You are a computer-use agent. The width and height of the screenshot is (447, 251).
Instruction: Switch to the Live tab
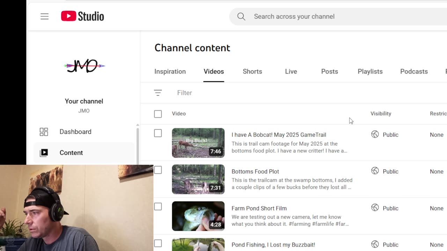291,71
